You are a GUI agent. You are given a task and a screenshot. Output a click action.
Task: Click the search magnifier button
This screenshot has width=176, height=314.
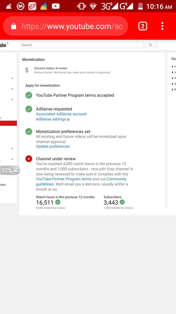150,45
